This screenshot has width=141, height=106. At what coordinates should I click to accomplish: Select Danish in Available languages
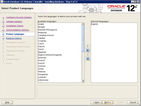60,46
